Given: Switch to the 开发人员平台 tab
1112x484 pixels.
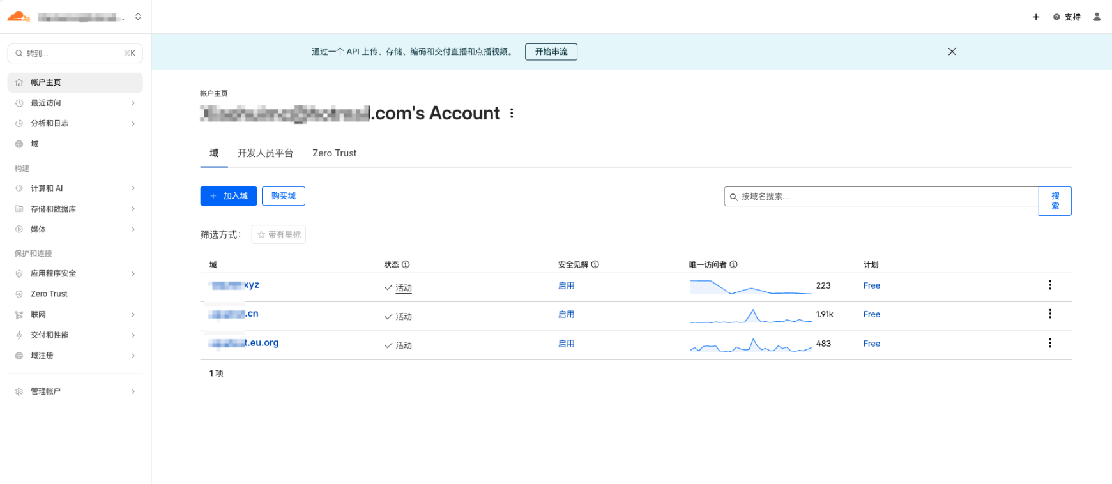Looking at the screenshot, I should pyautogui.click(x=265, y=153).
